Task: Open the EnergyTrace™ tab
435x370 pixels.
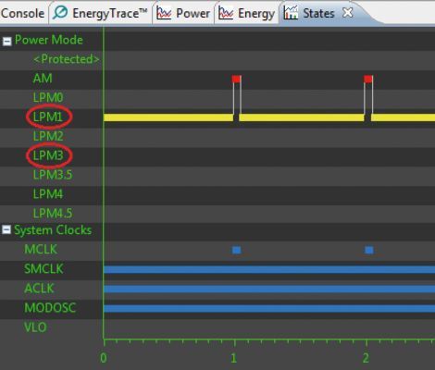Action: point(100,13)
